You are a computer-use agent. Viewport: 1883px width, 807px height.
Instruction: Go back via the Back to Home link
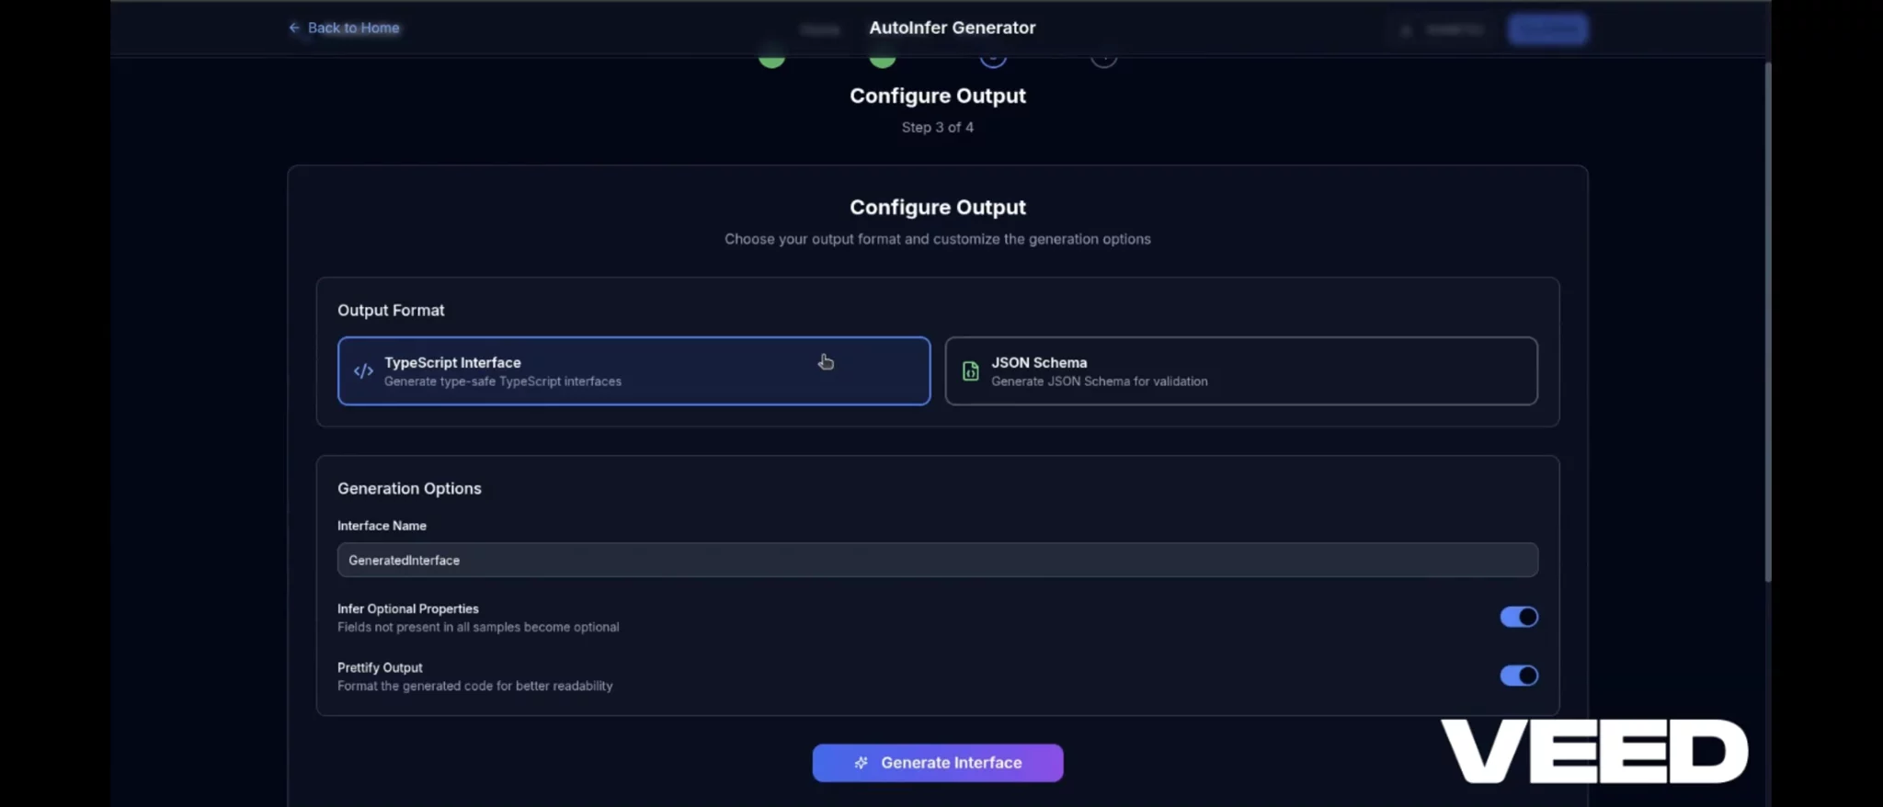click(x=353, y=28)
